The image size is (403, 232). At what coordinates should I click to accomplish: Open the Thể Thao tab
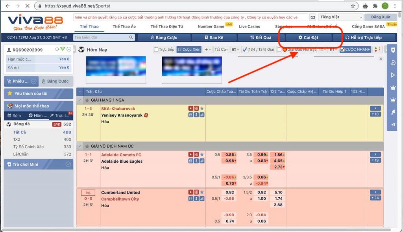(89, 26)
